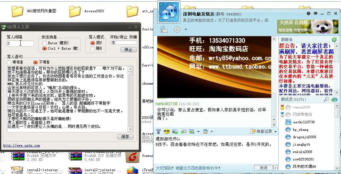Click the 发送 send button

click(263, 168)
